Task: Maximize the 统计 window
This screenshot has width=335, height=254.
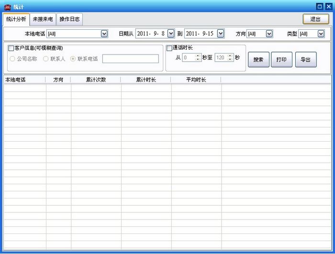Action: click(x=320, y=6)
